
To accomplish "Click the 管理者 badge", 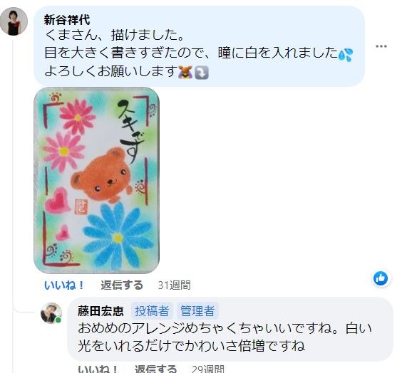I will (197, 311).
